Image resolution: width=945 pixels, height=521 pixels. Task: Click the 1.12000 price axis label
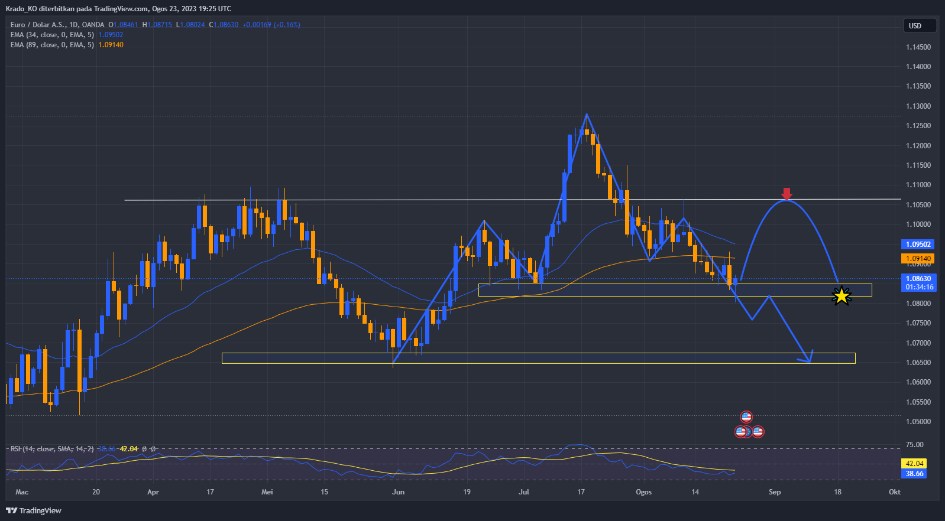coord(918,146)
